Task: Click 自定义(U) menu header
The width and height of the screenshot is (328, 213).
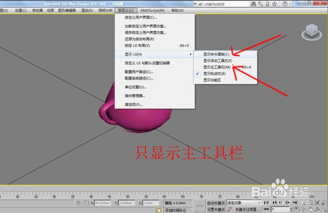Action: point(126,10)
